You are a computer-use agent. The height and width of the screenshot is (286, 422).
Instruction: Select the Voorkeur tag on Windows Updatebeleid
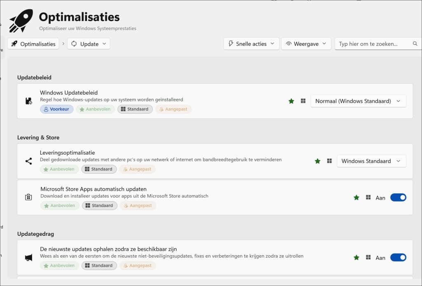(57, 109)
